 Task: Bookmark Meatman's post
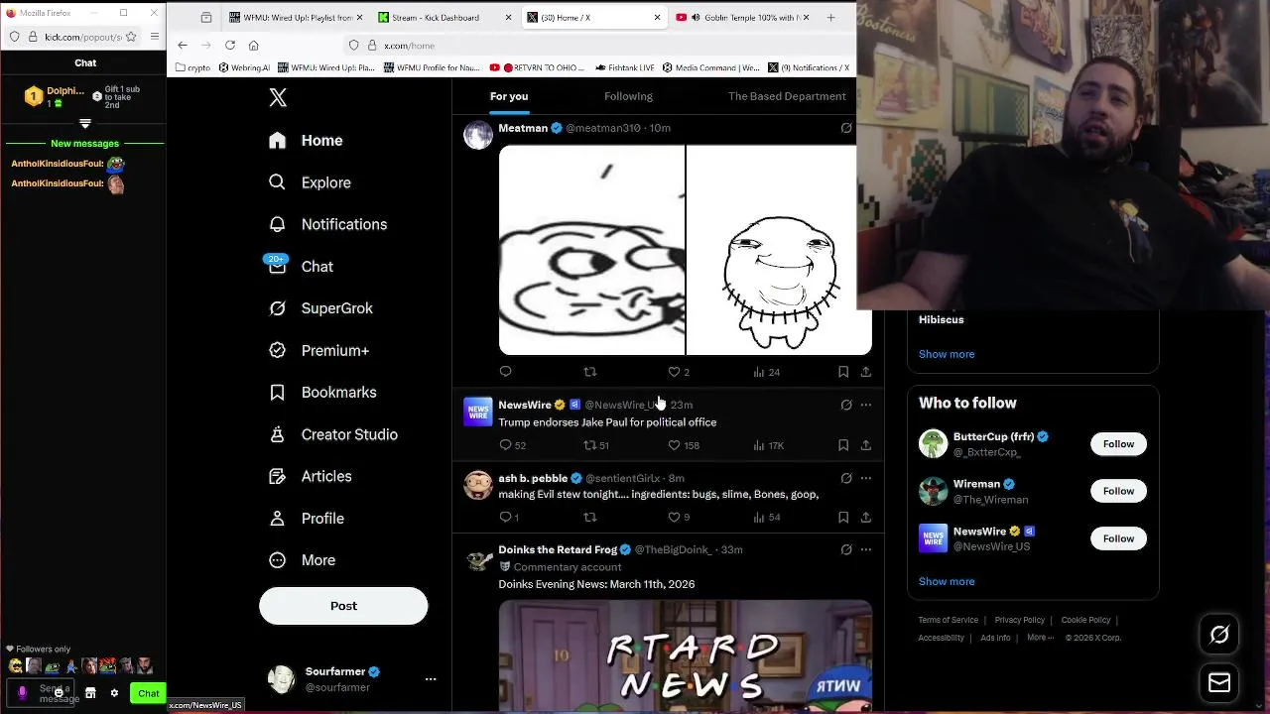tap(843, 372)
